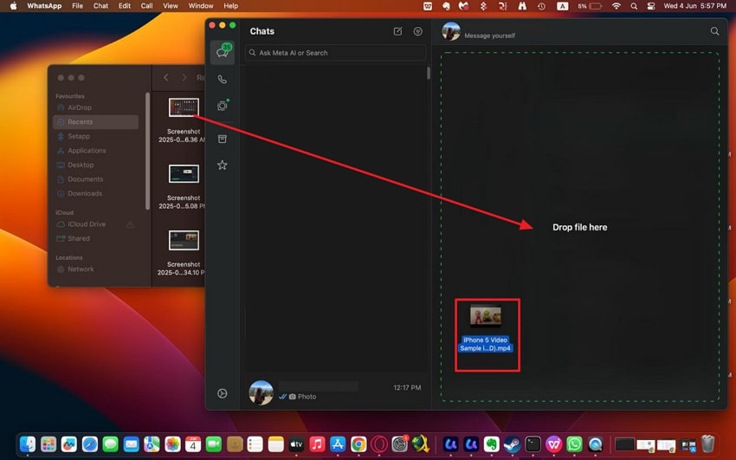Click the new chat compose icon

pyautogui.click(x=397, y=31)
